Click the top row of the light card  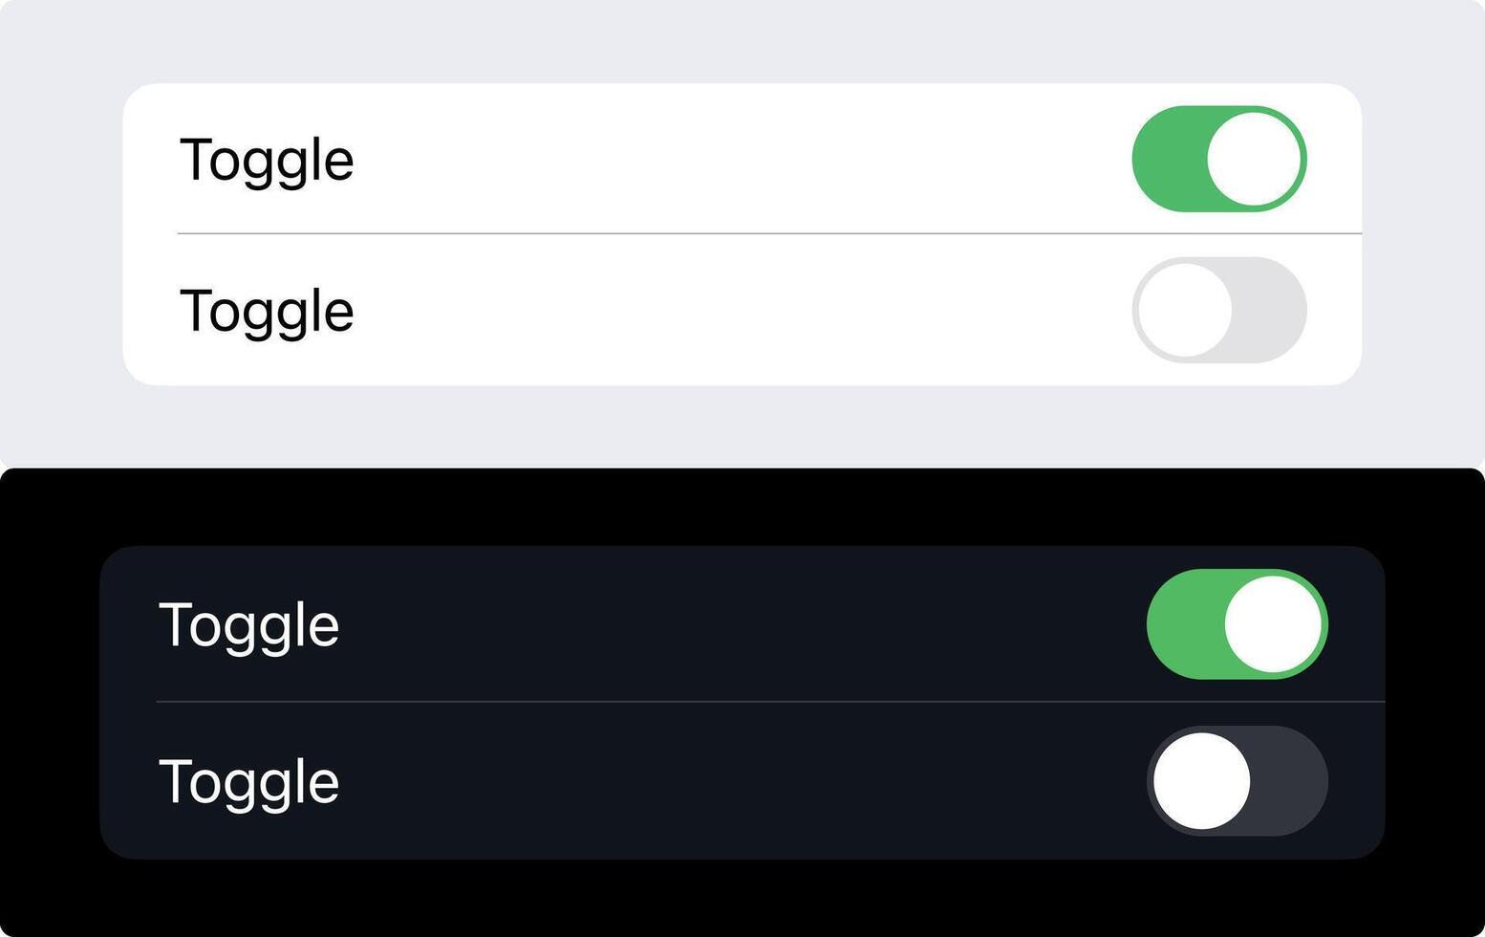(x=669, y=159)
